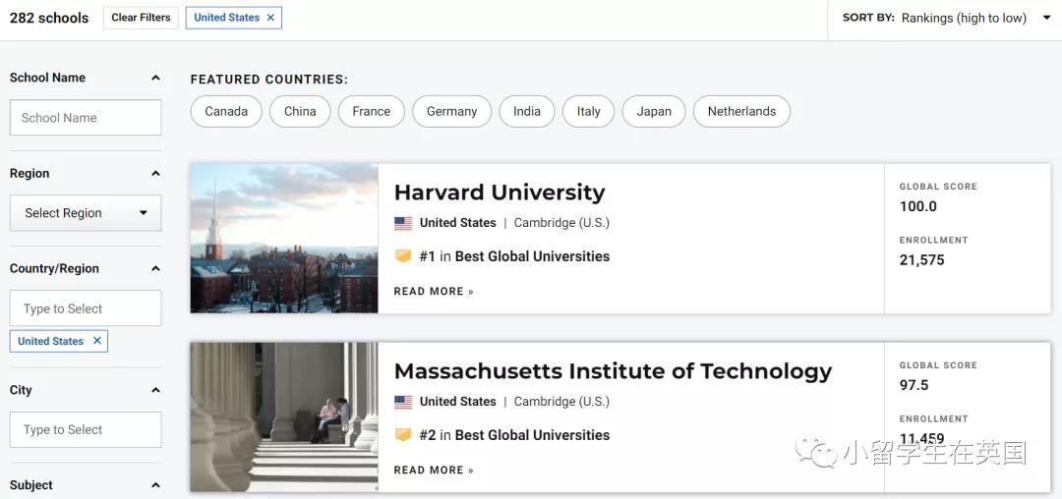This screenshot has height=499, width=1062.
Task: Focus City Type to Select field
Action: pyautogui.click(x=86, y=430)
